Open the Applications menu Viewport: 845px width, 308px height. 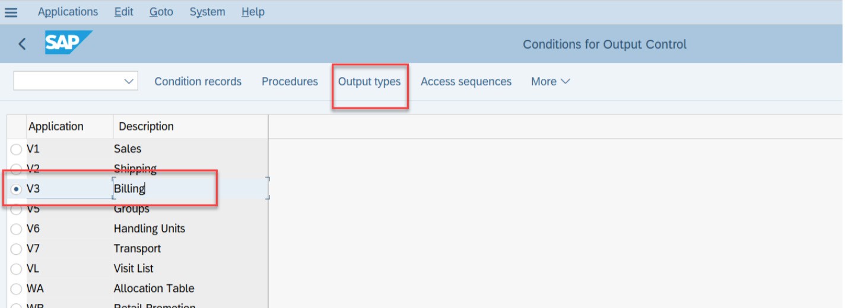tap(68, 12)
